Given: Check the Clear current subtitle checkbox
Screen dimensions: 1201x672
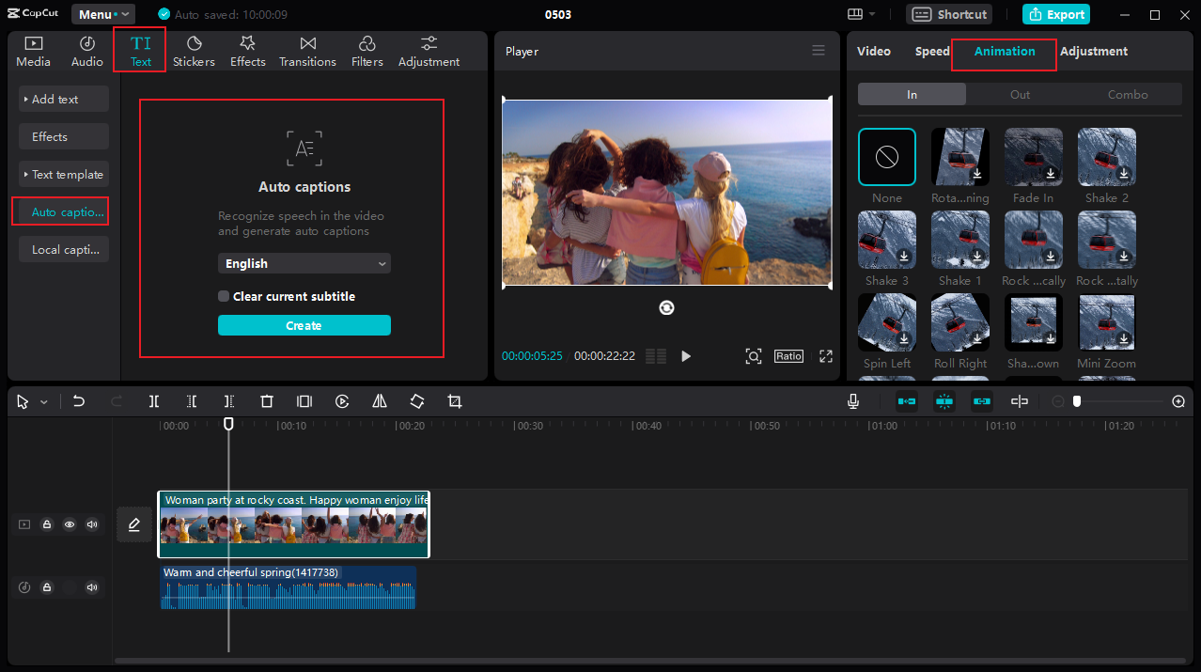Looking at the screenshot, I should click(224, 296).
